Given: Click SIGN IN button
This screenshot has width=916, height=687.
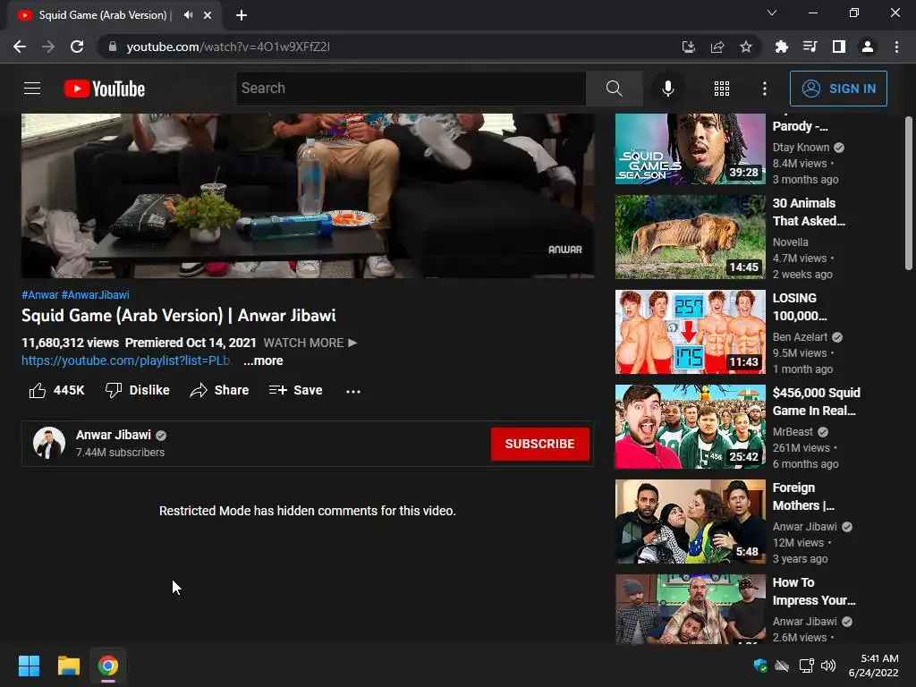Looking at the screenshot, I should click(x=837, y=89).
